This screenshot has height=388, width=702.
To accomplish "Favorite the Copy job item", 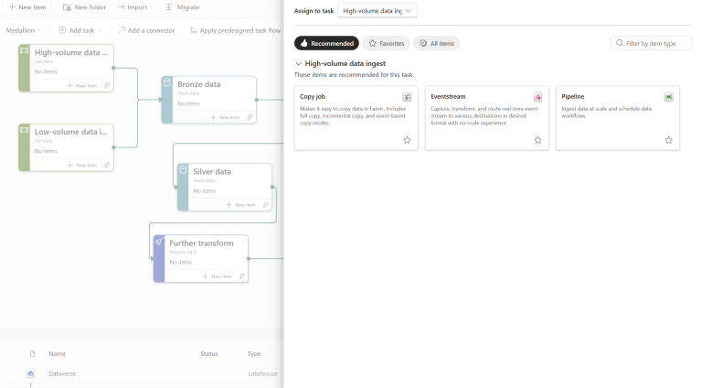I will (x=407, y=140).
